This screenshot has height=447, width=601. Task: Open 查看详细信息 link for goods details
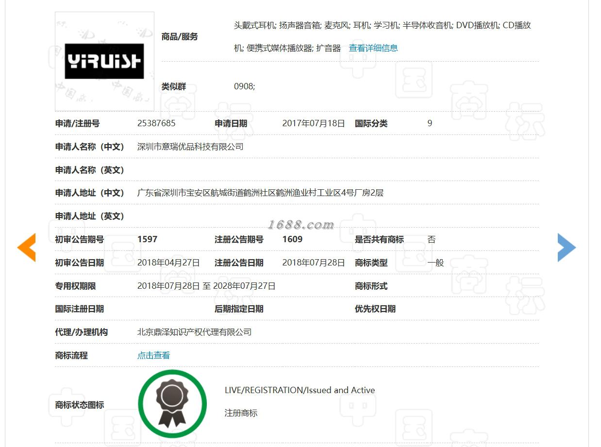(373, 48)
